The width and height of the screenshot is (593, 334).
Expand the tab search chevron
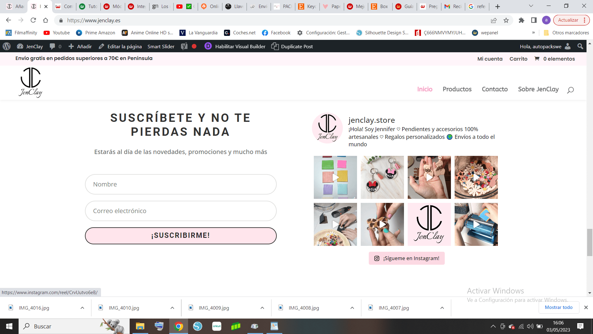click(x=531, y=6)
